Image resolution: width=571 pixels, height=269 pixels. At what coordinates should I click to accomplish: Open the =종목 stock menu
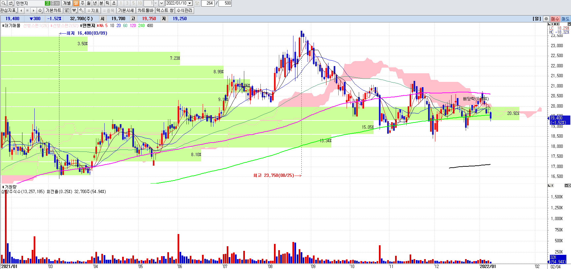tap(109, 11)
